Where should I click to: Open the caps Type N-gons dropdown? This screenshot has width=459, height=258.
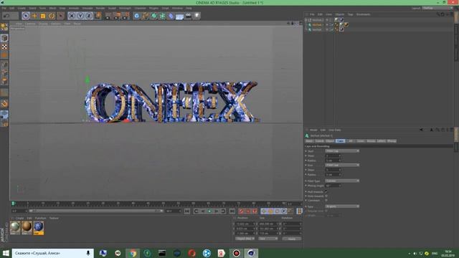(x=342, y=206)
